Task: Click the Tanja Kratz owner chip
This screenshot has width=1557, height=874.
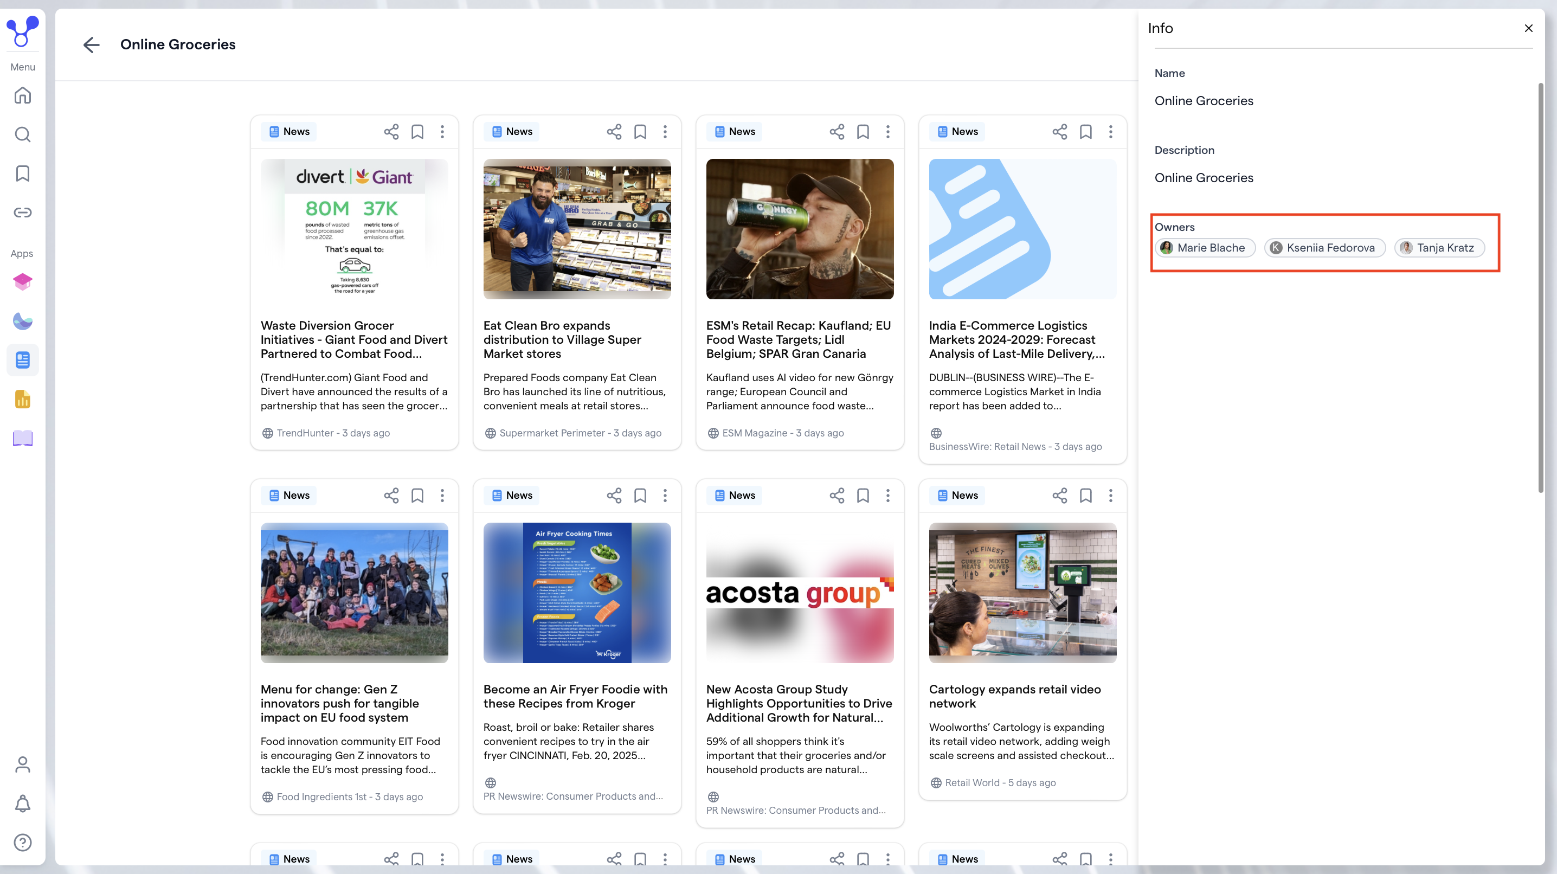Action: pos(1439,248)
